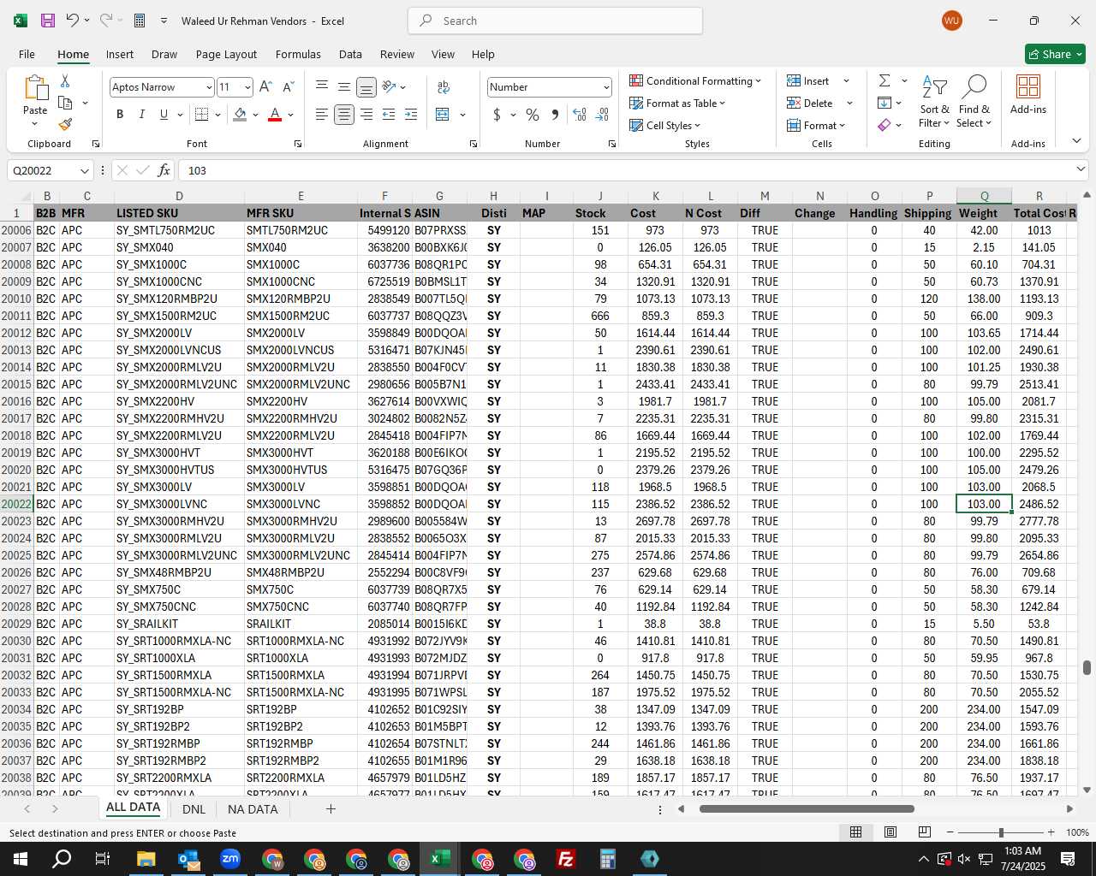Open Find & Select options
Viewport: 1096px width, 876px height.
pos(974,101)
